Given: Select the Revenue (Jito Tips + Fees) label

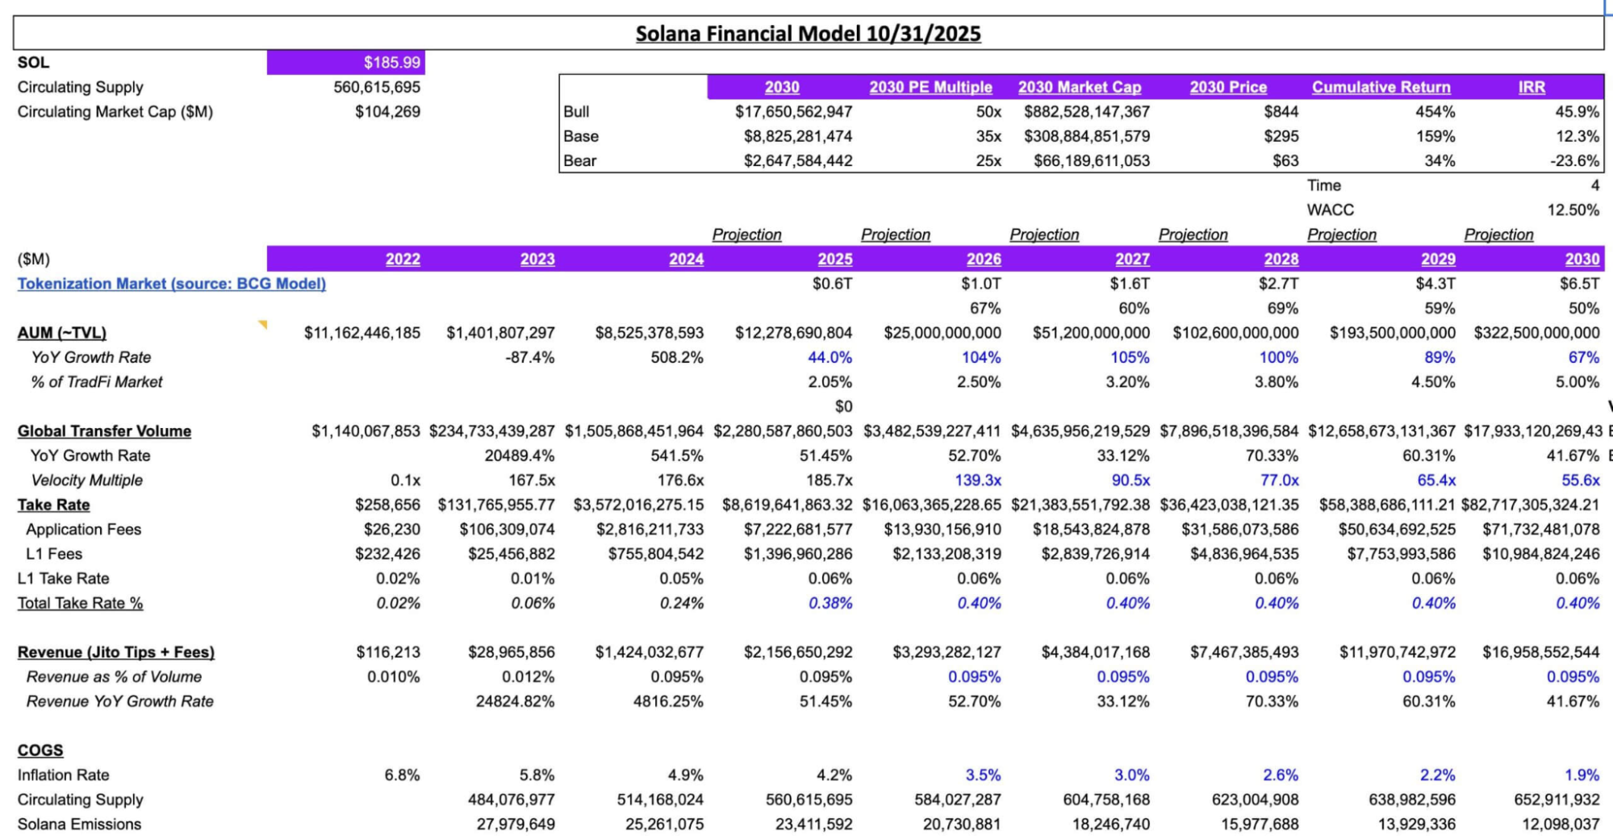Looking at the screenshot, I should (x=115, y=652).
